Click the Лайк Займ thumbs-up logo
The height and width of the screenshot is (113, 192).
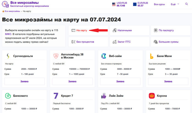[104, 96]
